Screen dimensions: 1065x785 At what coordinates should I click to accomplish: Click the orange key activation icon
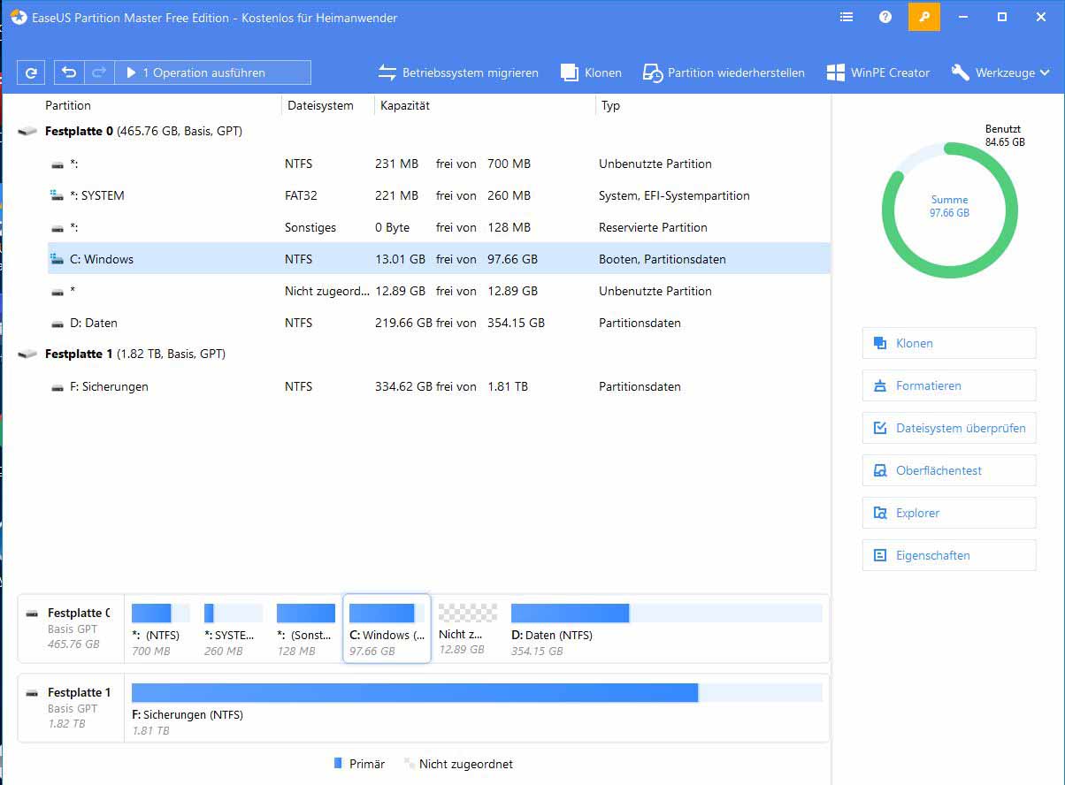point(924,17)
